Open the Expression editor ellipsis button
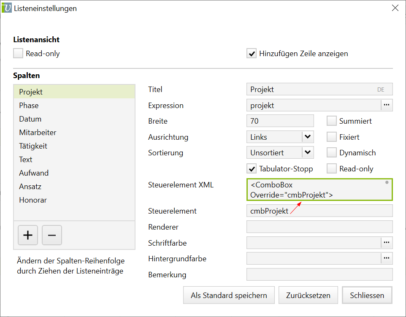This screenshot has width=406, height=317. [x=387, y=105]
